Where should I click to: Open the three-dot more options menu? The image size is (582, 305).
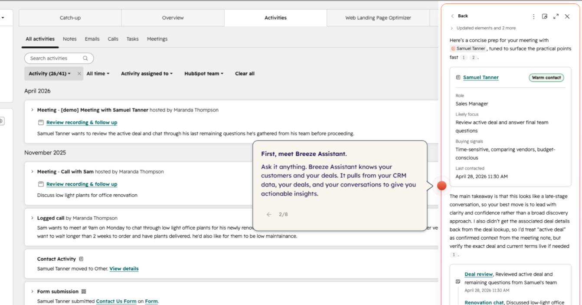click(x=533, y=16)
